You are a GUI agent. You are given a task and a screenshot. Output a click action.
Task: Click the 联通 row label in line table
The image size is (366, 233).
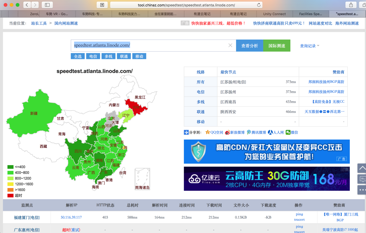(x=201, y=112)
